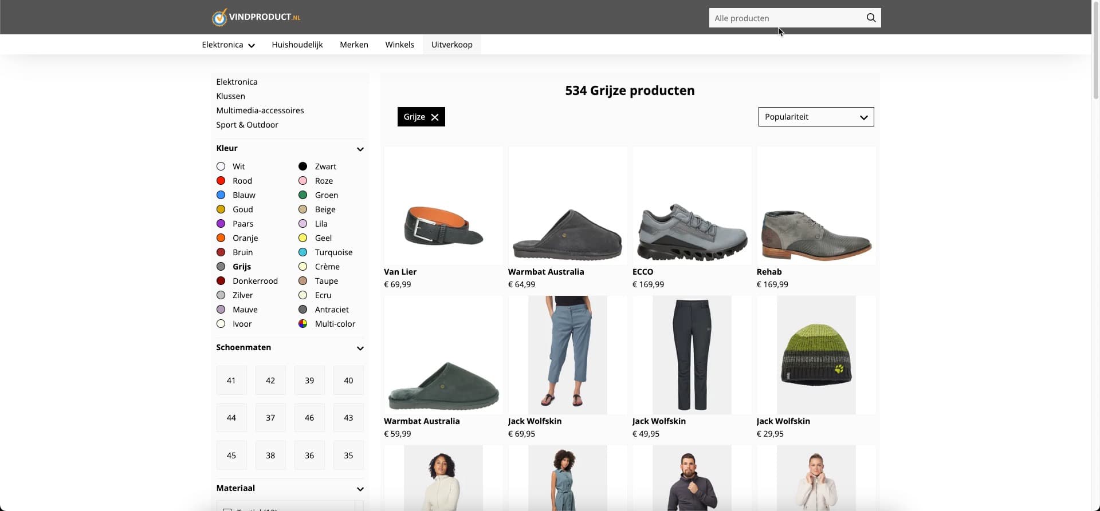Select the Zwart color swatch
The image size is (1100, 511).
point(303,167)
